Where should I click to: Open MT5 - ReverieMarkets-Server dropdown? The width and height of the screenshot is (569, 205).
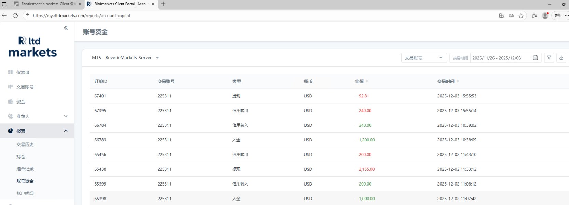pyautogui.click(x=125, y=58)
